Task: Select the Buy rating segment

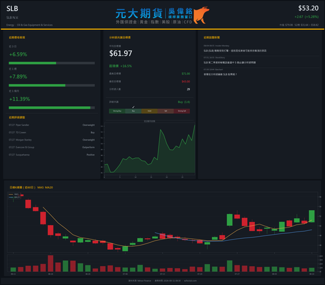Action: pyautogui.click(x=133, y=111)
